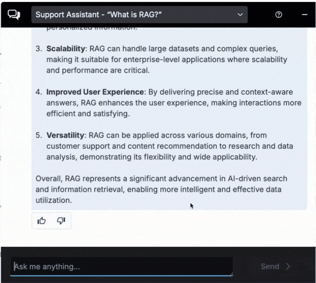Click the "Versatility" list item heading
Screen dimensions: 316x283
[x=65, y=135]
